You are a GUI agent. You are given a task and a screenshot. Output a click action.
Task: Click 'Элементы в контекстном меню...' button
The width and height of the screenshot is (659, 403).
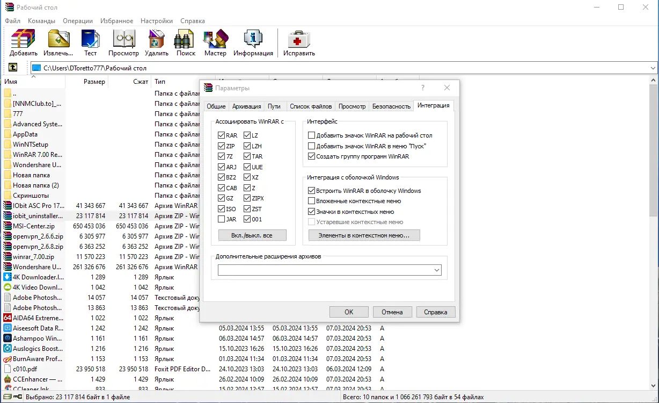pos(364,235)
